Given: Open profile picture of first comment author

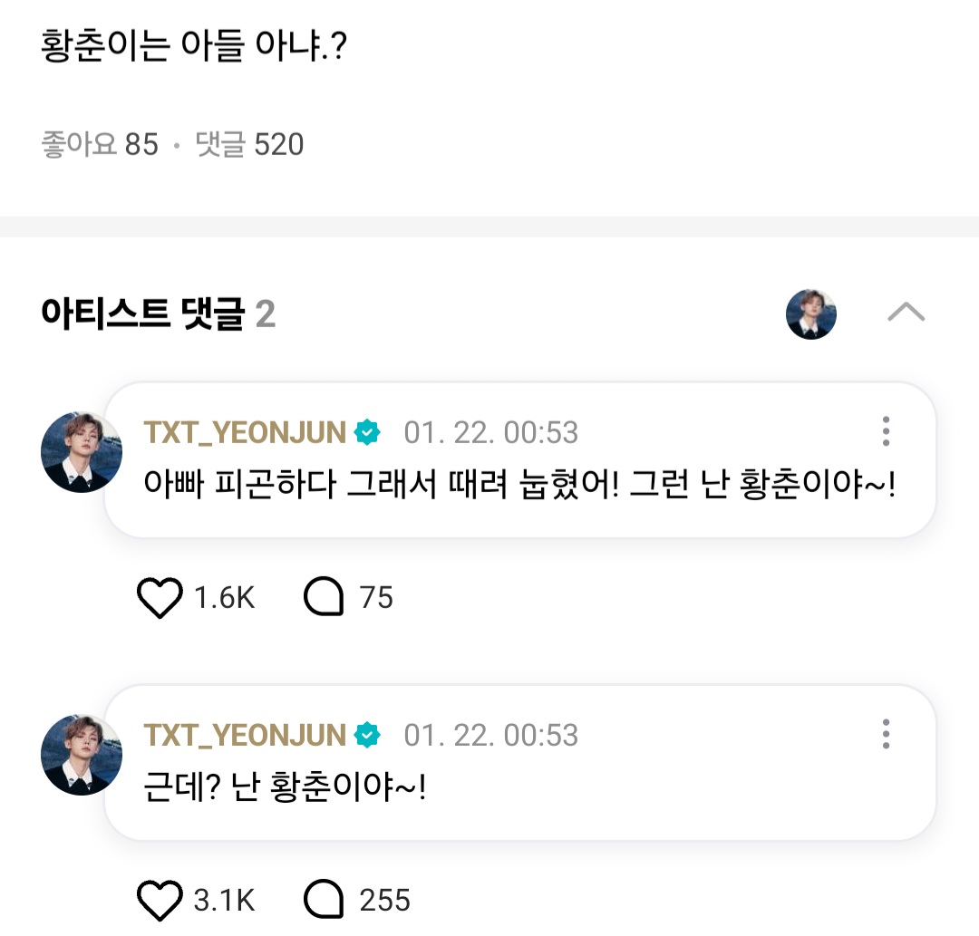Looking at the screenshot, I should click(82, 451).
